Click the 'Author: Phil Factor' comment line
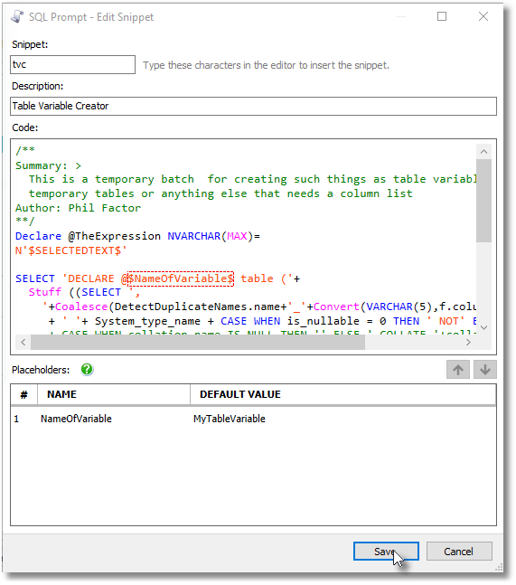The image size is (516, 585). coord(78,208)
